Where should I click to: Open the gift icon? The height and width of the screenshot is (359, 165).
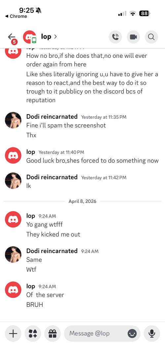point(53,334)
